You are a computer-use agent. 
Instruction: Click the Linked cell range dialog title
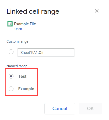[x=33, y=12]
